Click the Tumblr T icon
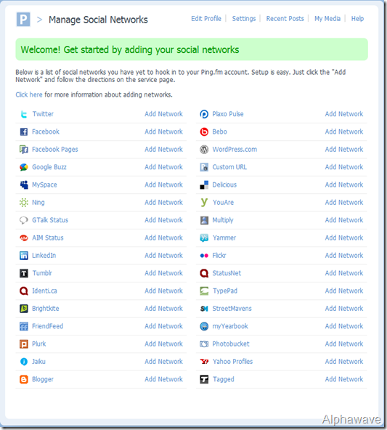Screen dimensions: 387x430 pyautogui.click(x=24, y=273)
